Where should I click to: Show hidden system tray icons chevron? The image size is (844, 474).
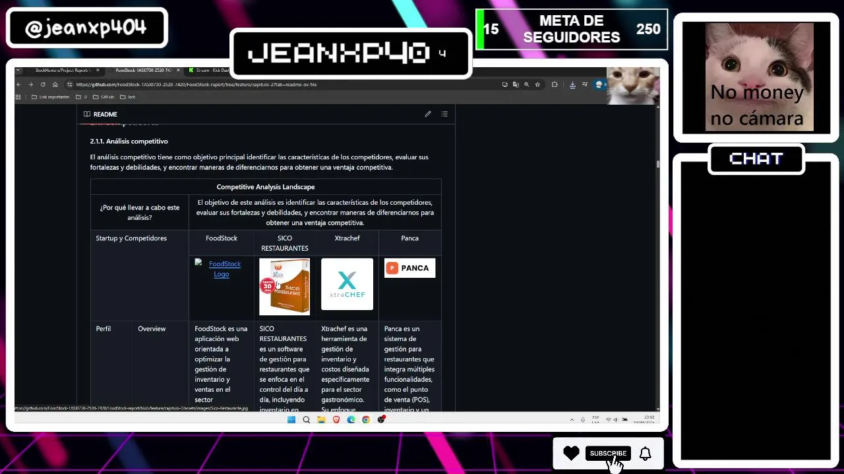pyautogui.click(x=572, y=419)
